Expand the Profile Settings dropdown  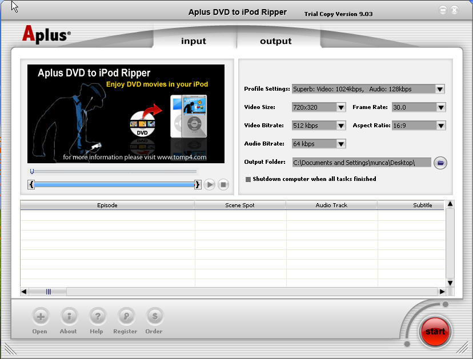(x=440, y=89)
